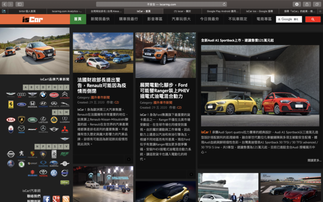Image resolution: width=323 pixels, height=202 pixels.
Task: Open the Google Plus social icon
Action: (x=56, y=199)
